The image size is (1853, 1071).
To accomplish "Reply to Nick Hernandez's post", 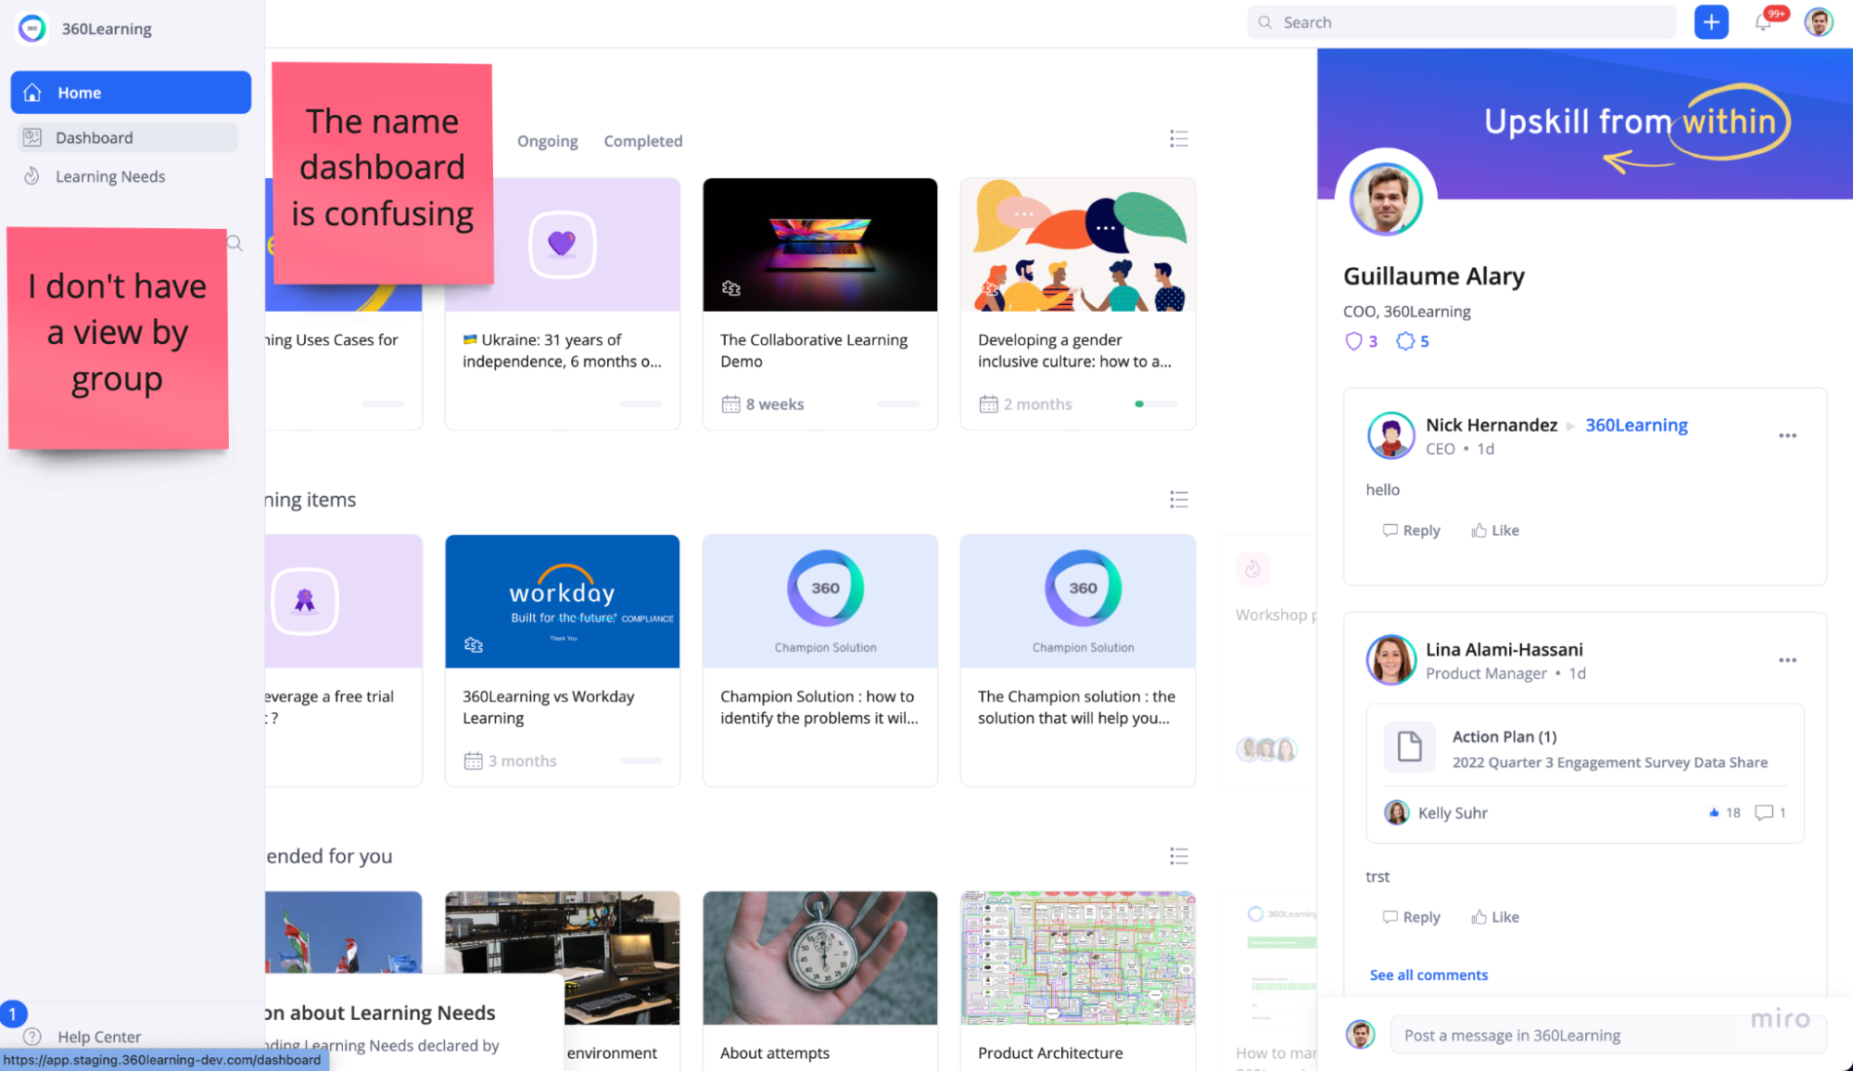I will (1411, 530).
